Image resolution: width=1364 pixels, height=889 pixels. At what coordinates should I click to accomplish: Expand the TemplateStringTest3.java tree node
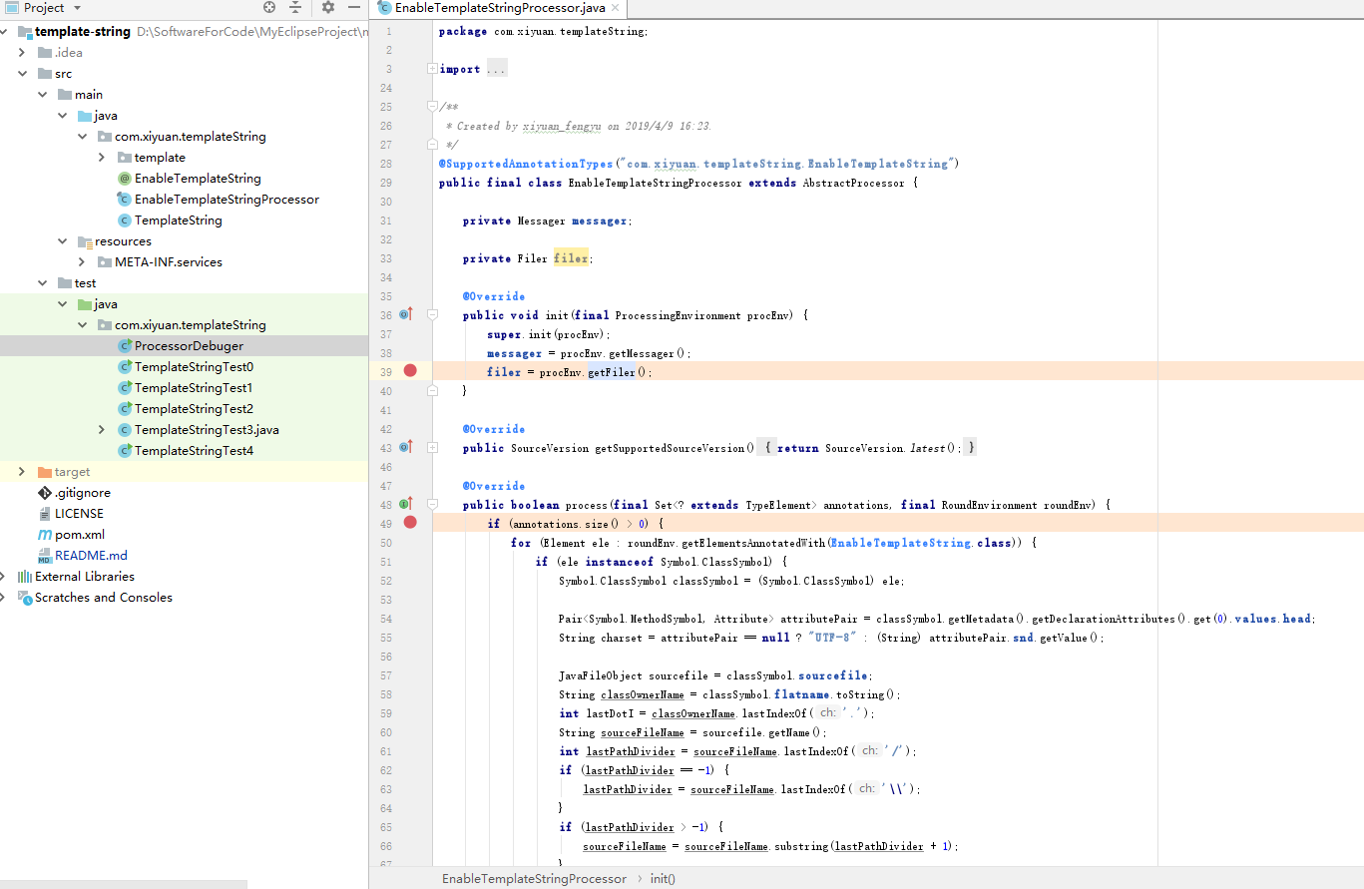101,429
